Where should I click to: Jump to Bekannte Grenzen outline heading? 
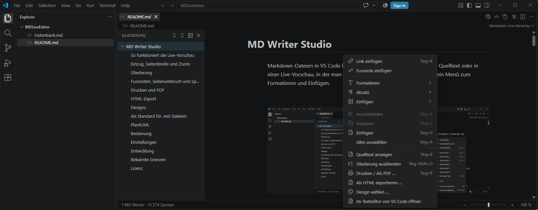(x=148, y=160)
